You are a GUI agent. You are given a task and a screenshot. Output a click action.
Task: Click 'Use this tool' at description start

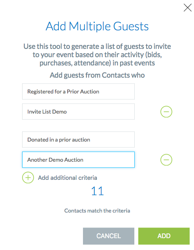[x=43, y=47]
